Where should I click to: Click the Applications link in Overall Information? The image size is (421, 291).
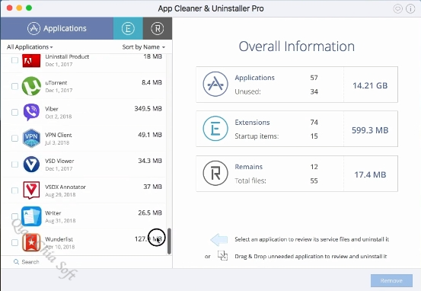tap(254, 78)
